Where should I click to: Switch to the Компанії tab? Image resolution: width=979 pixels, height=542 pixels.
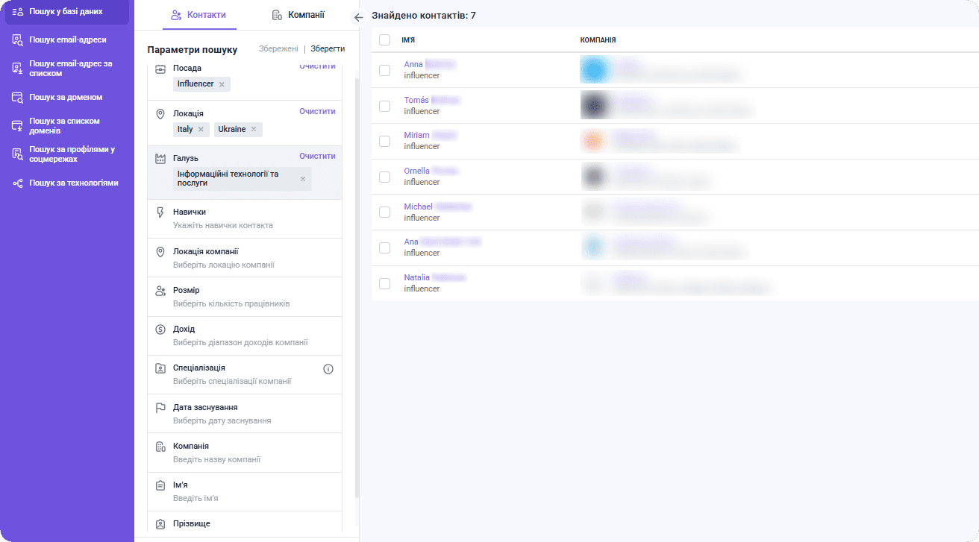pyautogui.click(x=298, y=15)
